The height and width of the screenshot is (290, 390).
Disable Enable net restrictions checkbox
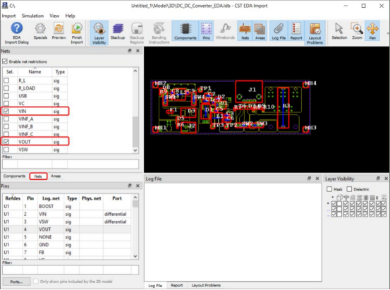(x=5, y=61)
